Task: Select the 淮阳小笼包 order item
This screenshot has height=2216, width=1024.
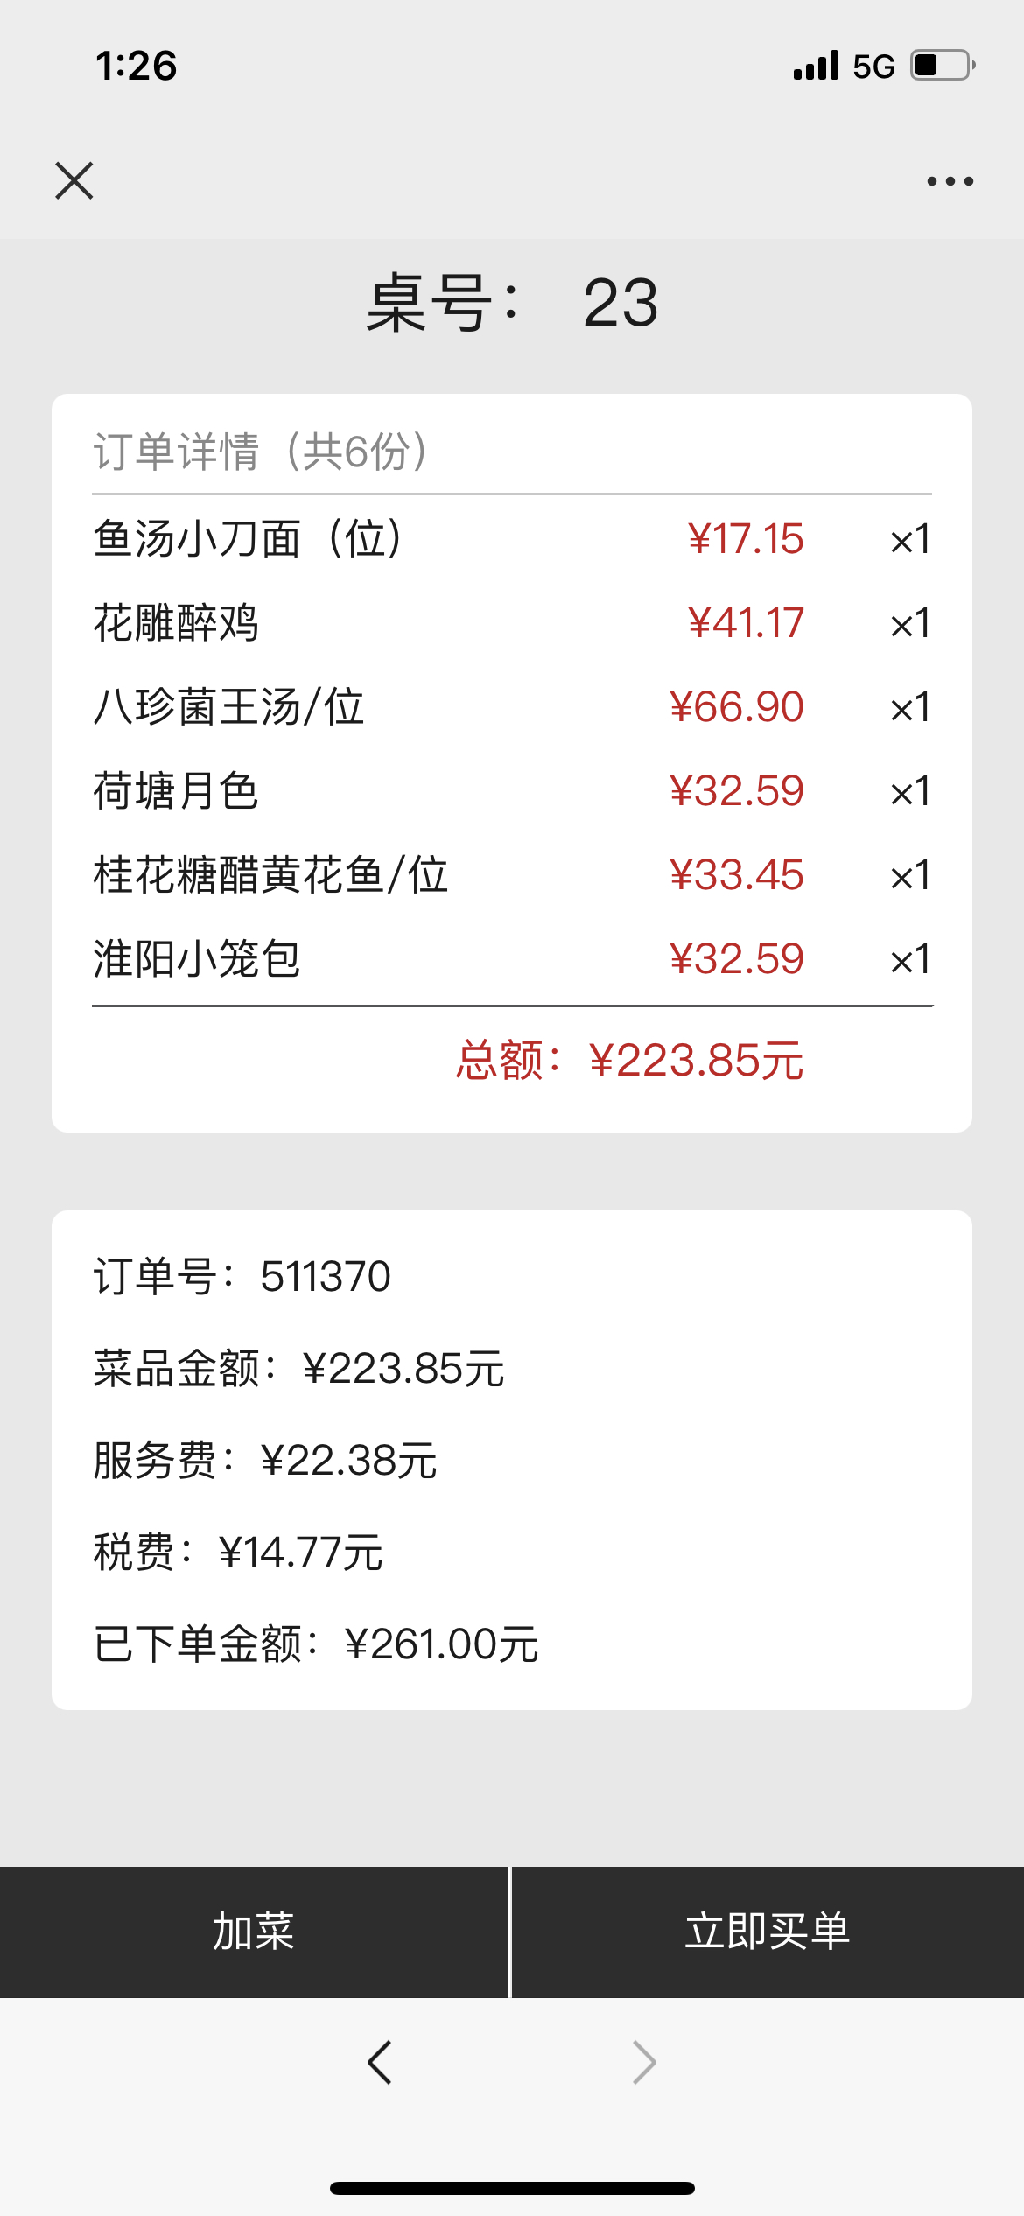Action: [512, 958]
